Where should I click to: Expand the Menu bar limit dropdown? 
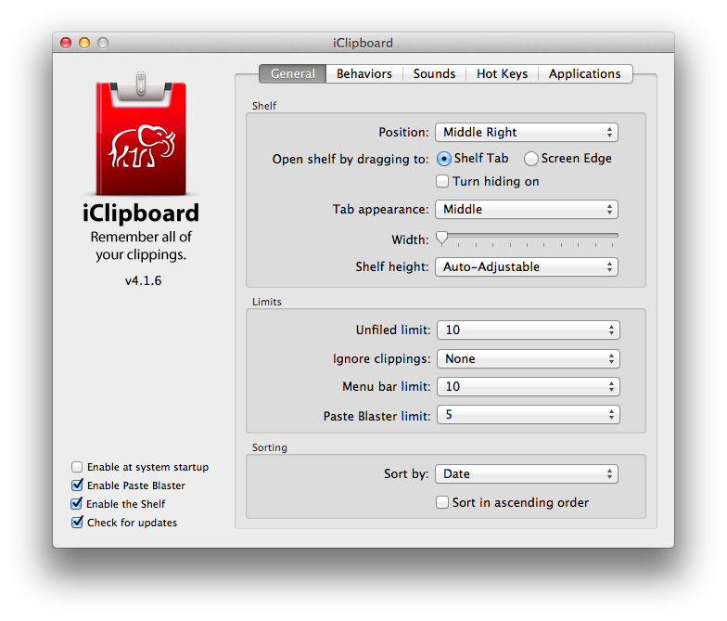[x=526, y=387]
